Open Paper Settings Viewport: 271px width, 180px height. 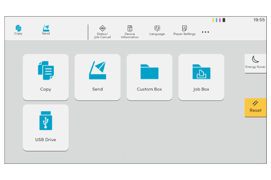(184, 31)
